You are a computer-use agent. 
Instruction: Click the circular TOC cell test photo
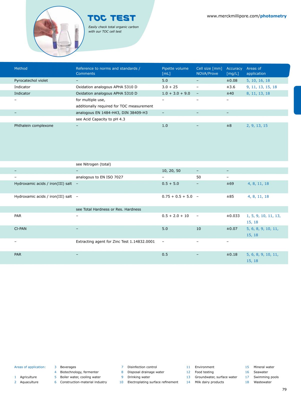59,31
